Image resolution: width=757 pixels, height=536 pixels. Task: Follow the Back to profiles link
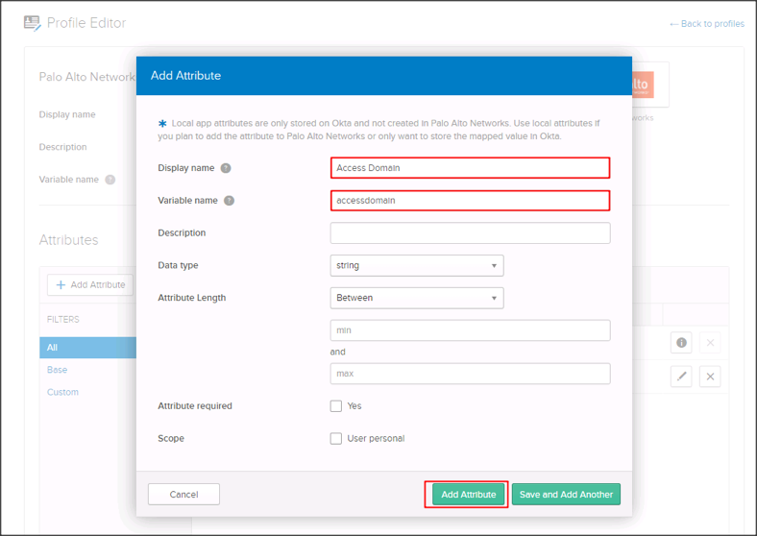pos(706,24)
